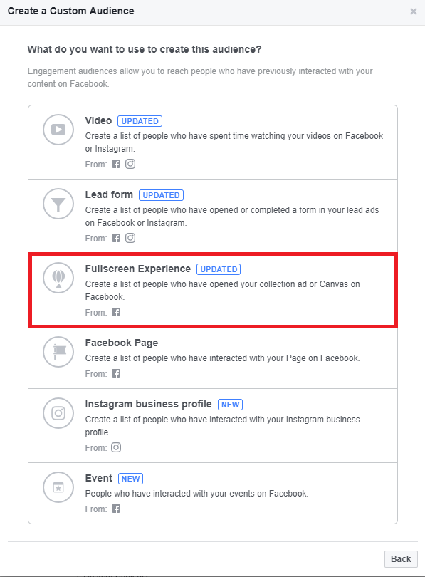Click the Lead form funnel icon
Viewport: 425px width, 577px height.
pos(58,204)
